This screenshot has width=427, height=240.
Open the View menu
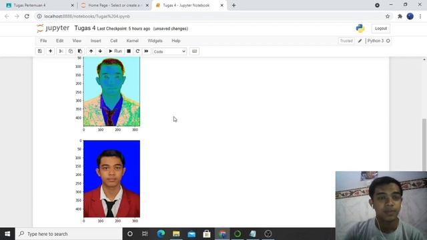point(77,41)
